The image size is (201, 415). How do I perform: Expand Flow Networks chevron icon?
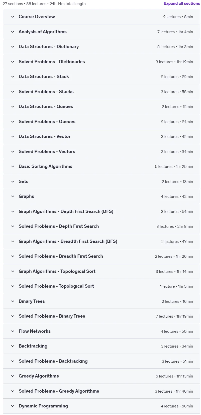click(13, 331)
